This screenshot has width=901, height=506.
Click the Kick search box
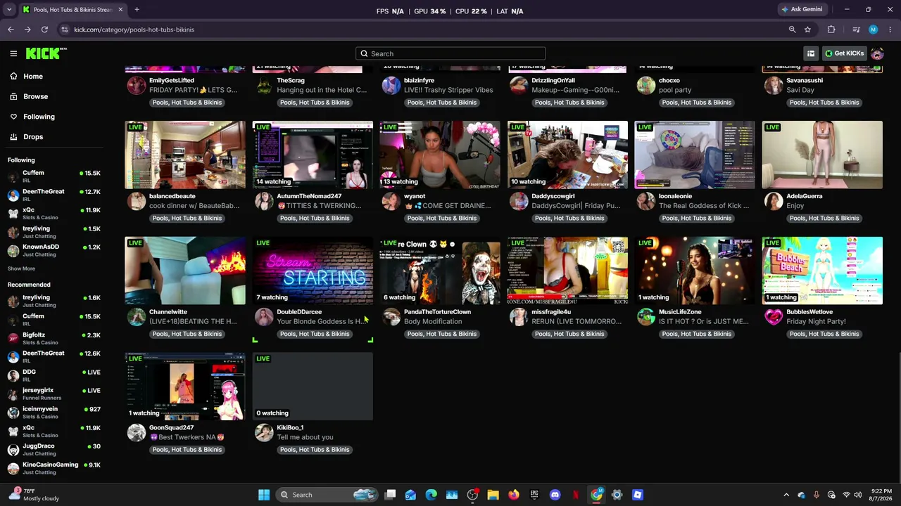[450, 53]
